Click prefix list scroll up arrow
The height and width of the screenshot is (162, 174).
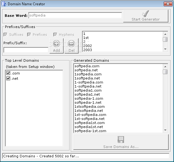click(165, 34)
